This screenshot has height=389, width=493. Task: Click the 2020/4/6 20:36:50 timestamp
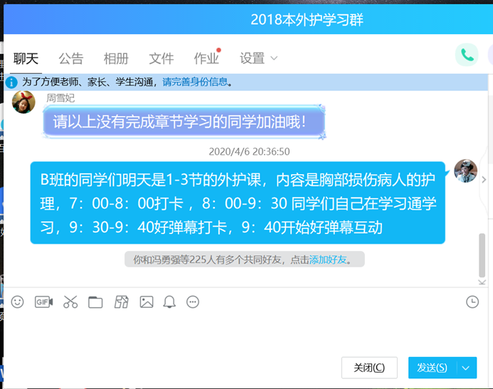point(249,151)
